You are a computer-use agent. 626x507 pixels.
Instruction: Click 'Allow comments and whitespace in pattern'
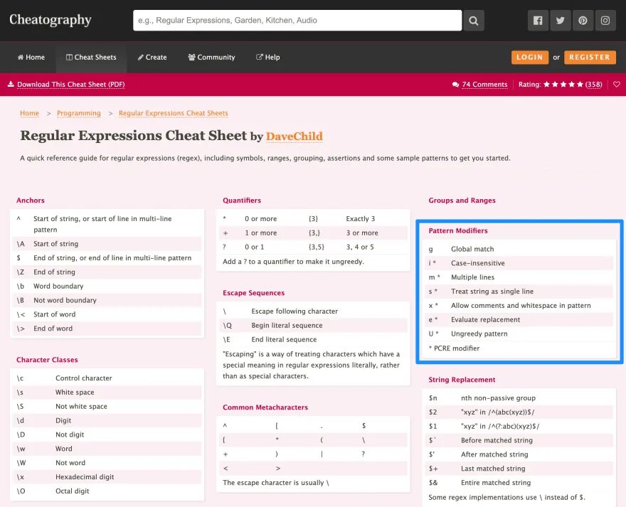(521, 306)
